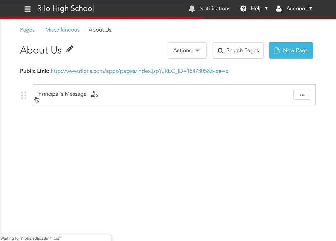Screen dimensions: 336x241
Task: Click the Account person icon
Action: point(279,8)
